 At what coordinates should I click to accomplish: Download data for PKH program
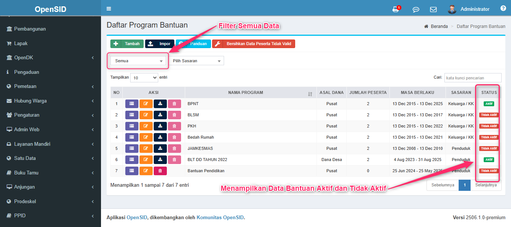(160, 126)
